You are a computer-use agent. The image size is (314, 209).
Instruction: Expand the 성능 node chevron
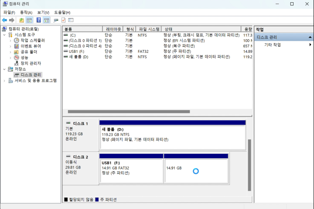coord(10,58)
